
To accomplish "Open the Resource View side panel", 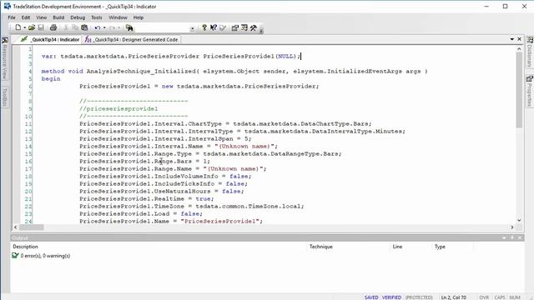I will 5,58.
